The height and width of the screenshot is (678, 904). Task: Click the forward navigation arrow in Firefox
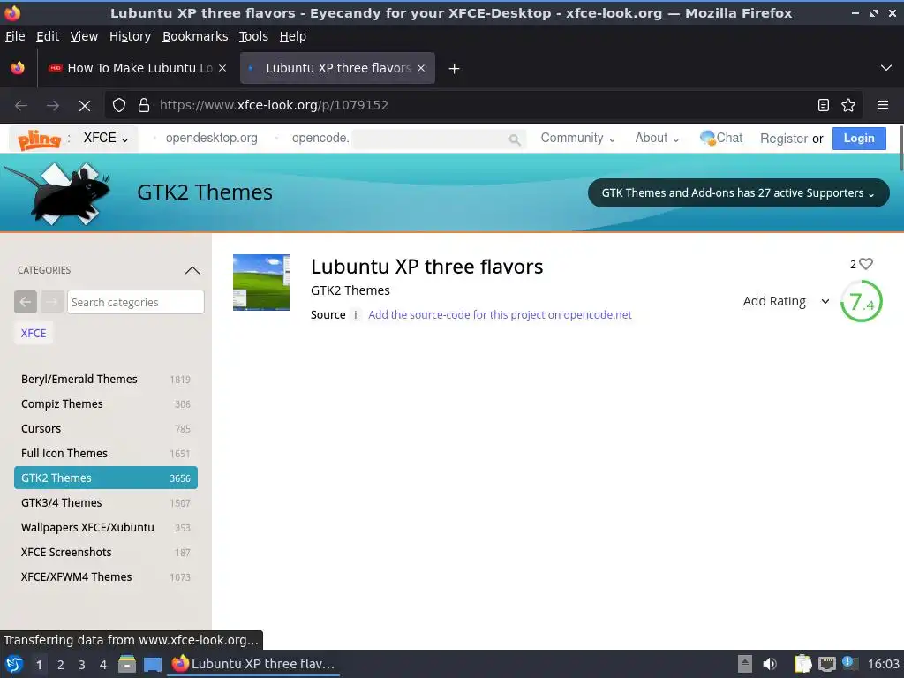[53, 106]
